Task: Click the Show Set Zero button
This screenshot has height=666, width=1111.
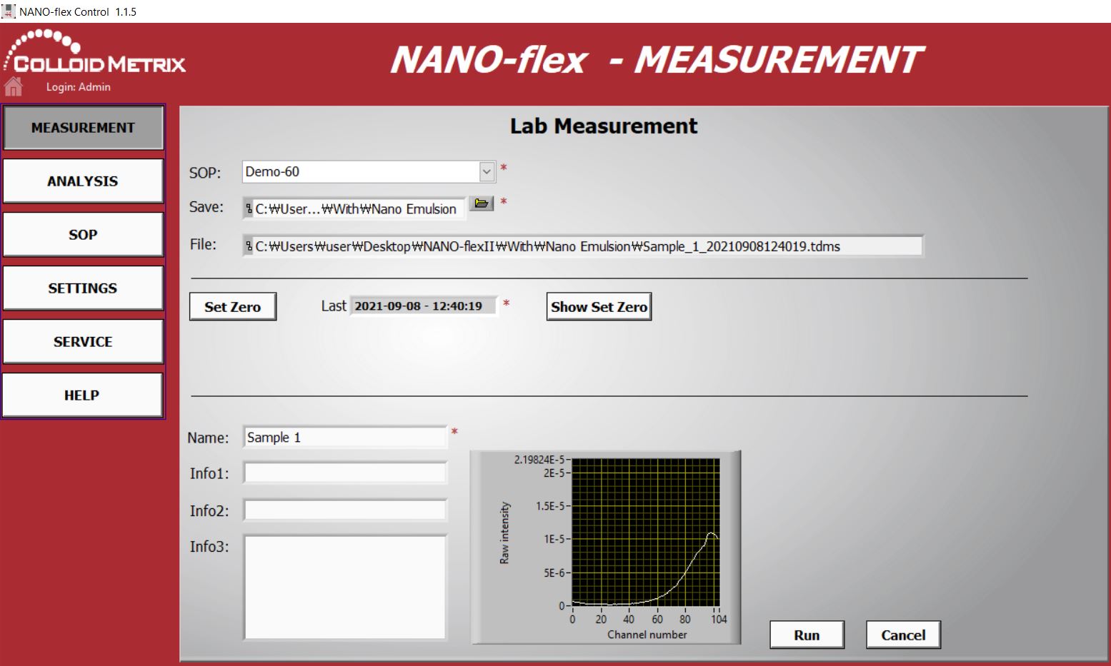Action: tap(599, 307)
